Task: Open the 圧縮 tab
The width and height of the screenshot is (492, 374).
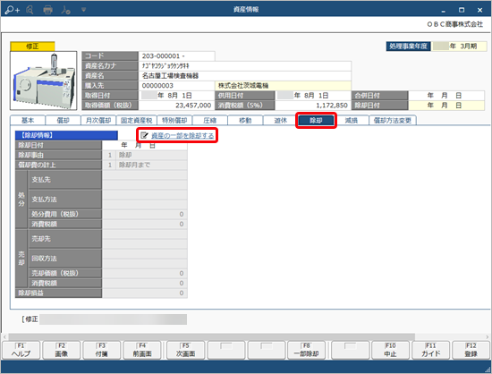Action: [209, 121]
